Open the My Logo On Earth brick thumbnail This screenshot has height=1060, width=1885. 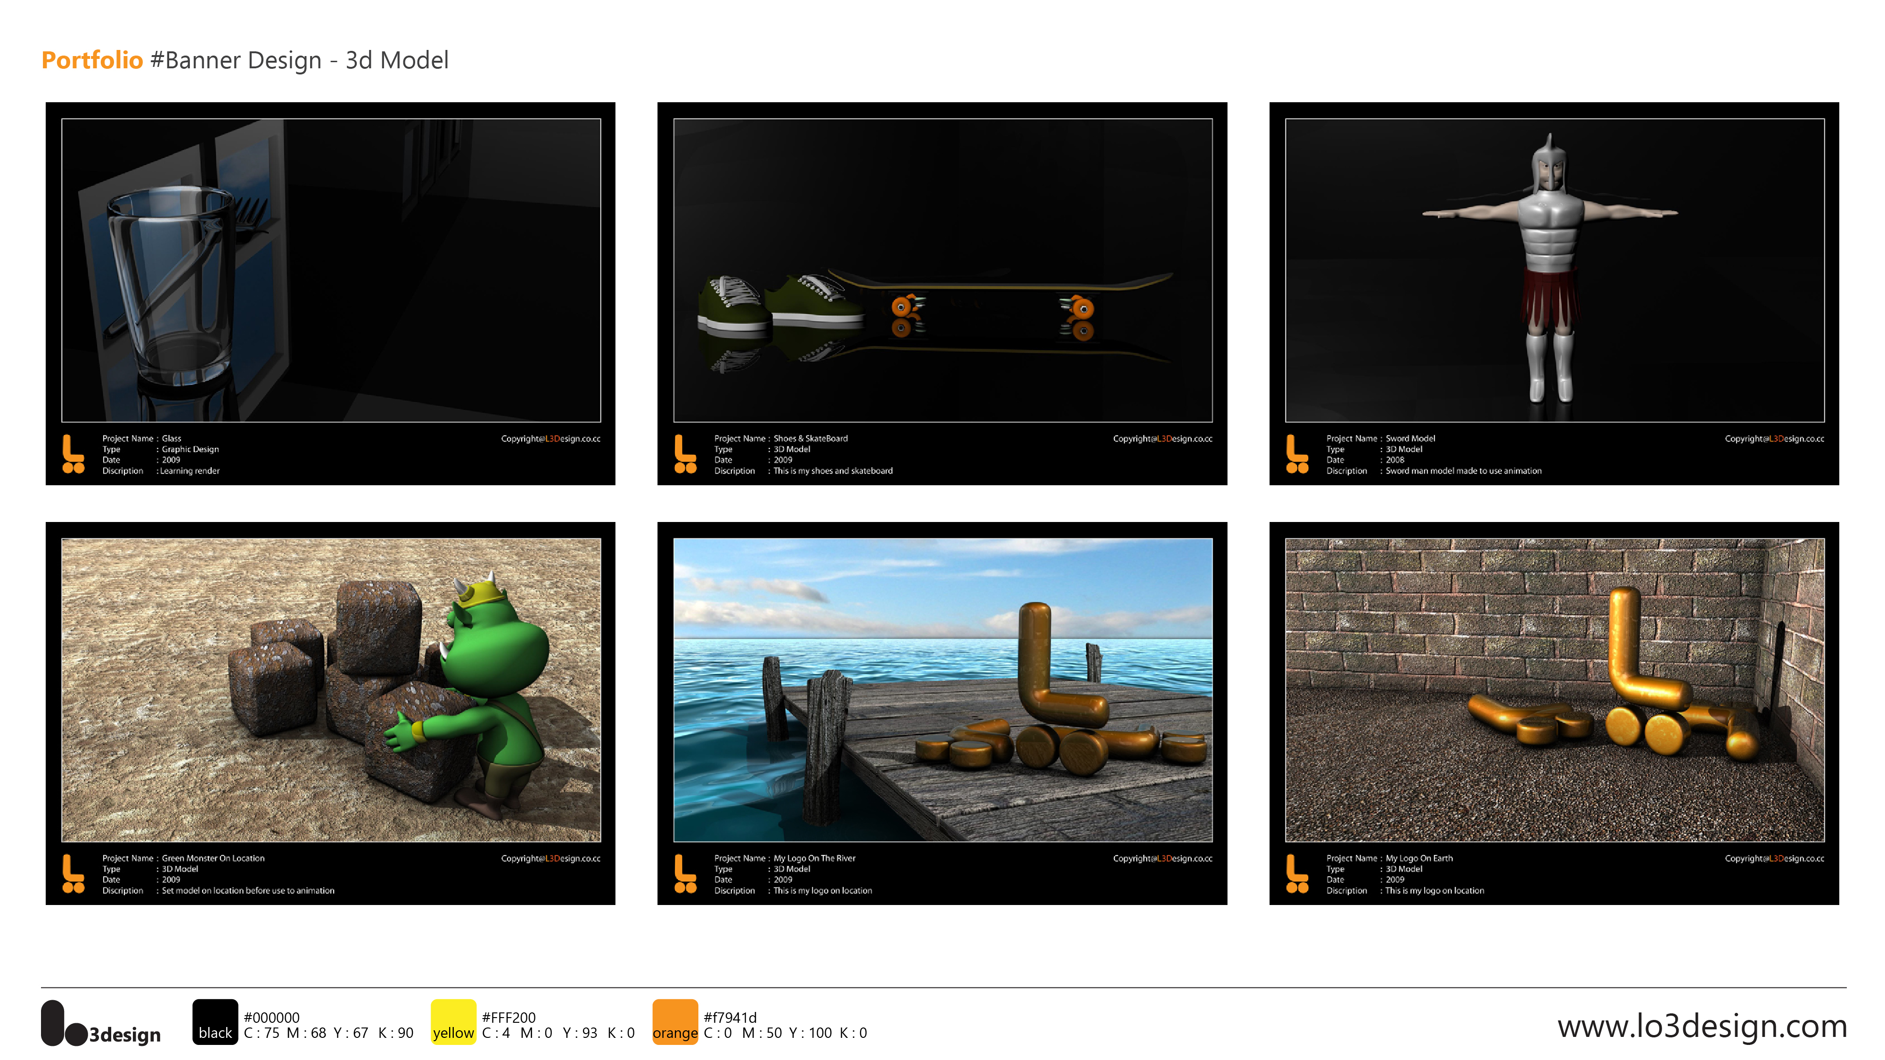point(1554,690)
